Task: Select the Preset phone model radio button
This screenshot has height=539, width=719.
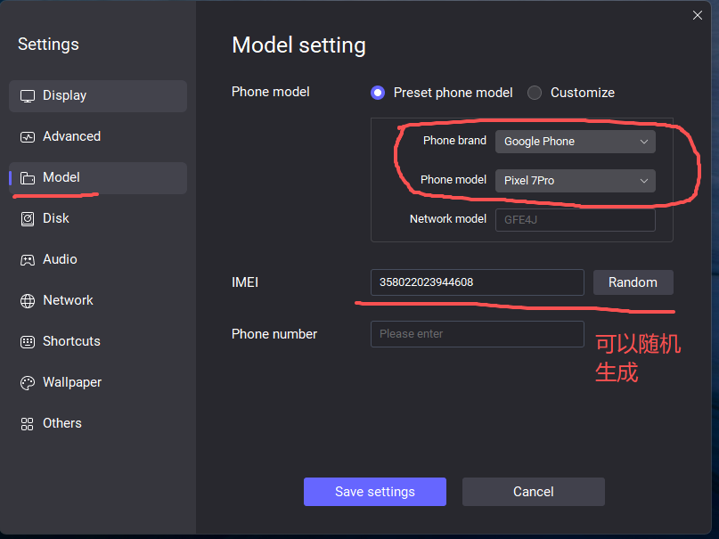Action: pyautogui.click(x=378, y=93)
